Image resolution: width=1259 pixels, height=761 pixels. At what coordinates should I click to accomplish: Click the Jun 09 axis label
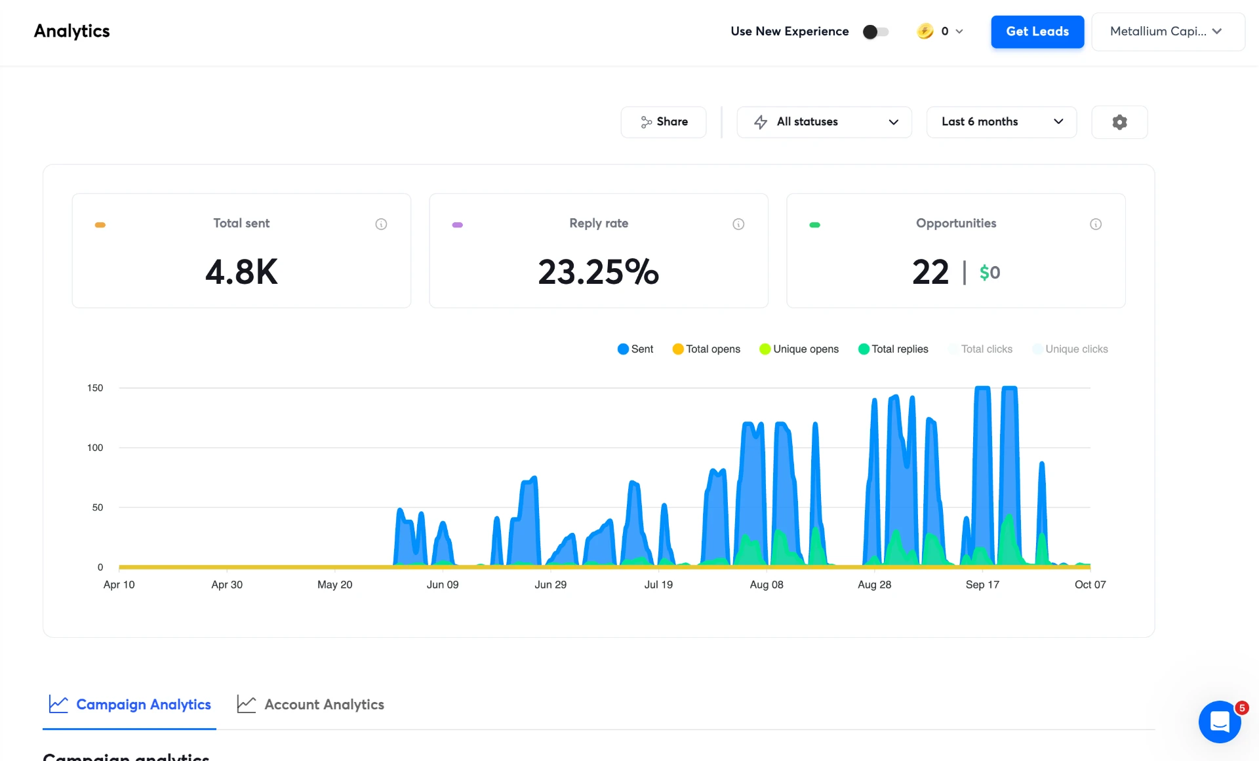coord(443,585)
